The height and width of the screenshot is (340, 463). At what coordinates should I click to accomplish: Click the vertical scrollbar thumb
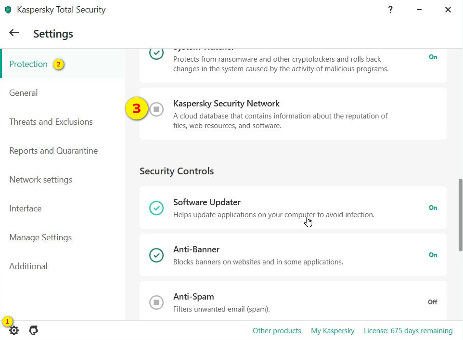461,214
